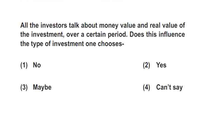This screenshot has height=137, width=206.
Task: Choose the Yes answer option
Action: [161, 65]
